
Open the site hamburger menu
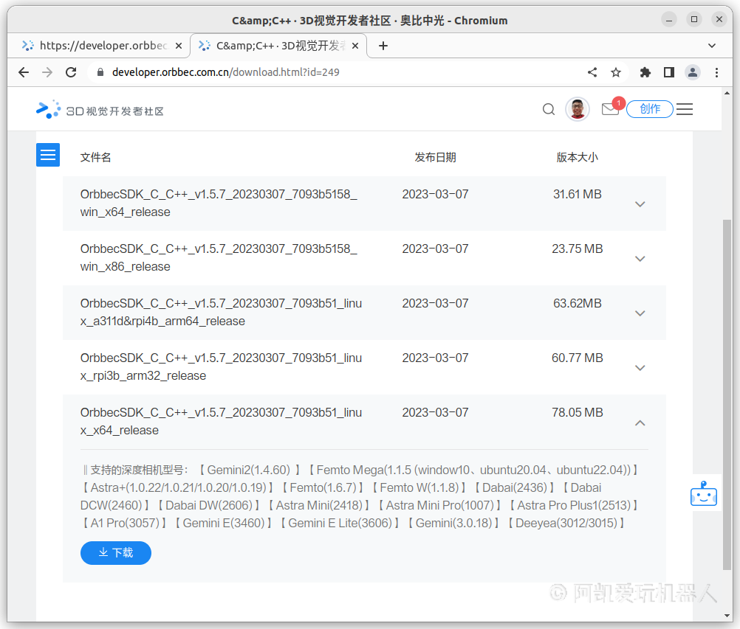pyautogui.click(x=685, y=109)
